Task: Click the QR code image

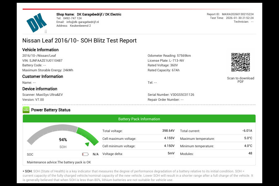Action: (x=240, y=62)
